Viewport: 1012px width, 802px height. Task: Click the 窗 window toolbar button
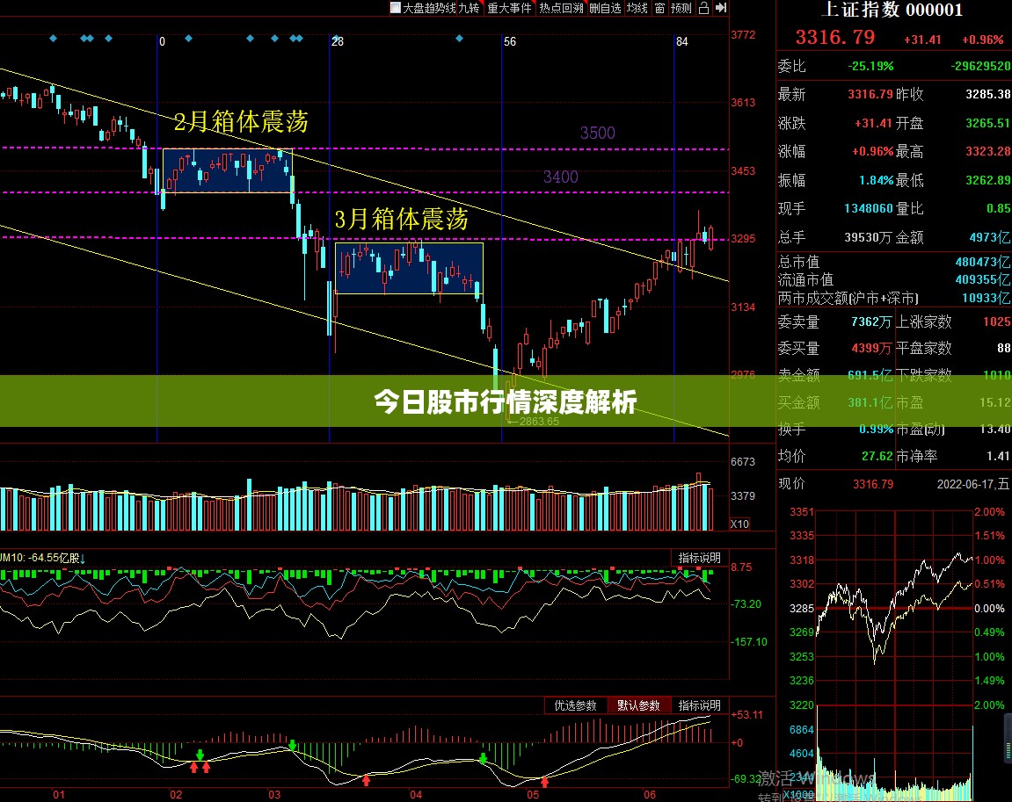(659, 8)
